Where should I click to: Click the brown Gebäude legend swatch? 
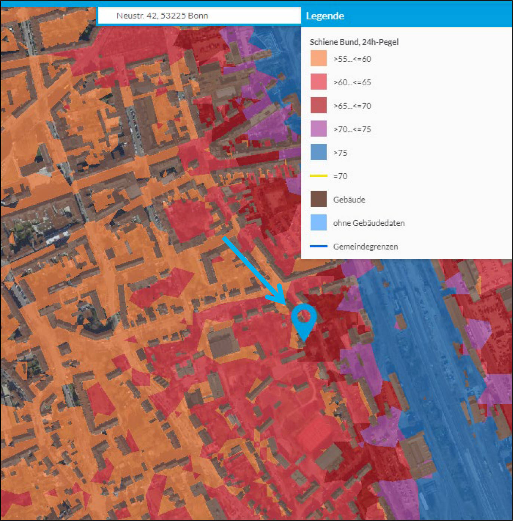pos(318,199)
